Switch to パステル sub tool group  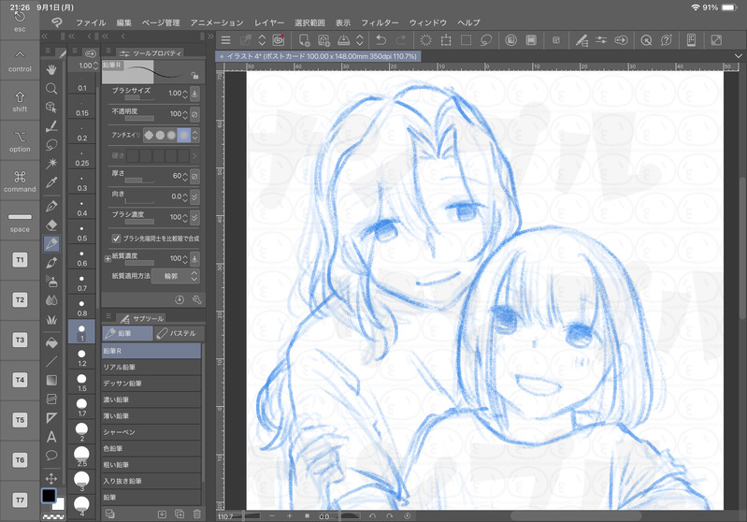[x=178, y=333]
